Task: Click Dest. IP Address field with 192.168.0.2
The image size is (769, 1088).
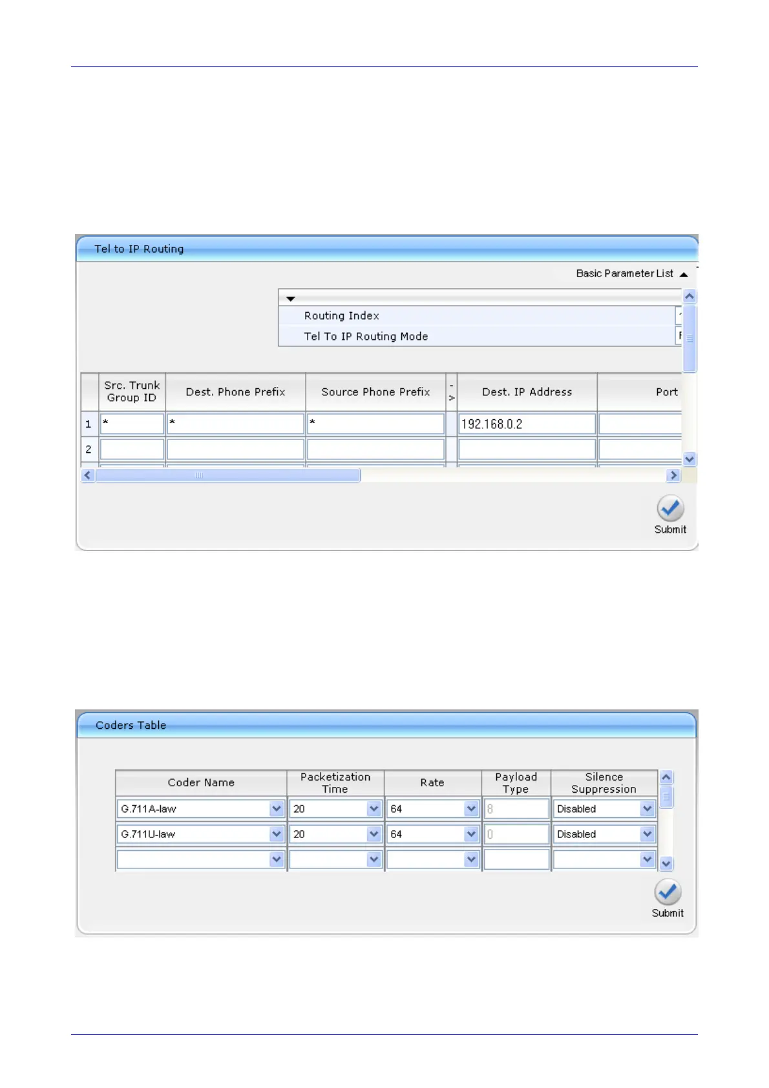Action: pos(527,424)
